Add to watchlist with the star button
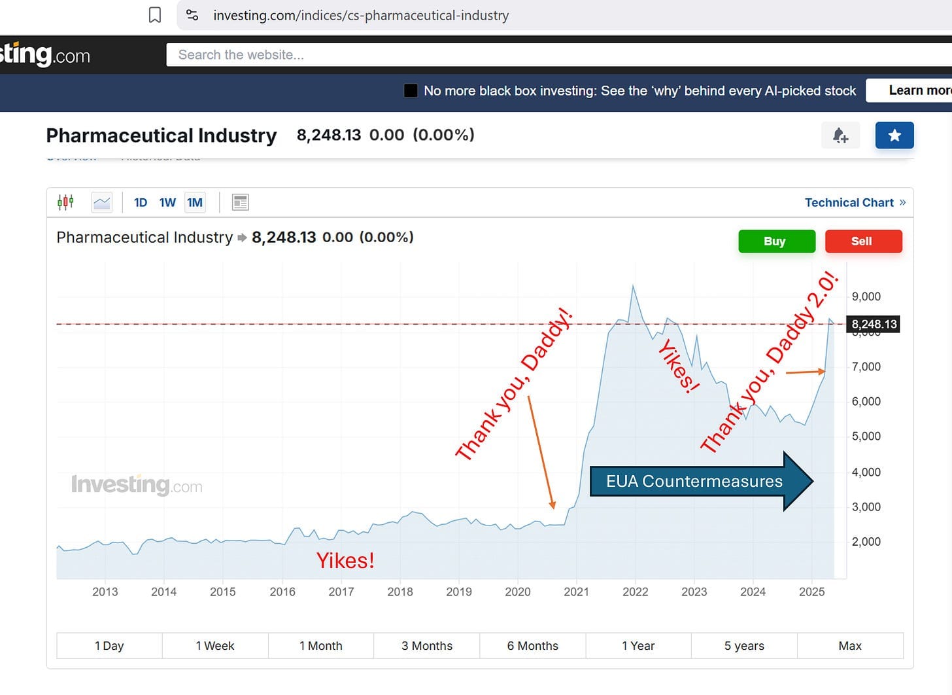Screen dimensions: 952x695 click(894, 135)
